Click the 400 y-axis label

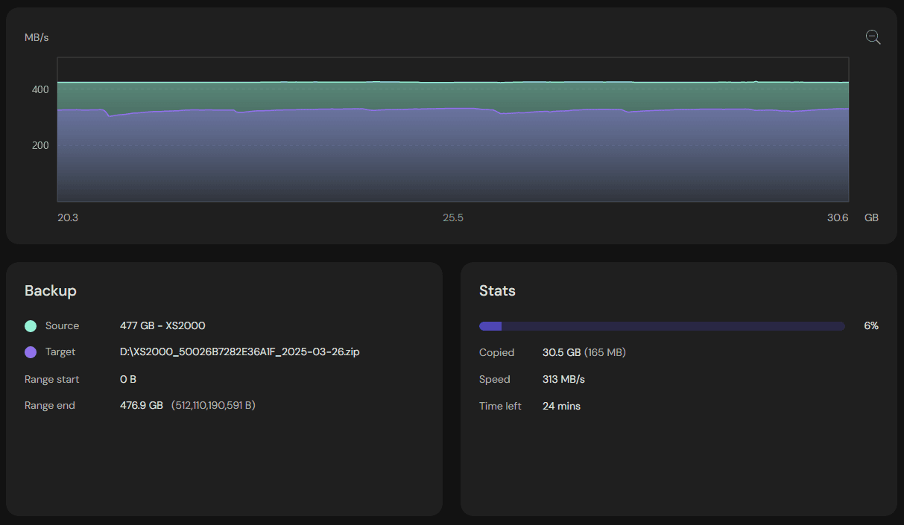tap(40, 89)
